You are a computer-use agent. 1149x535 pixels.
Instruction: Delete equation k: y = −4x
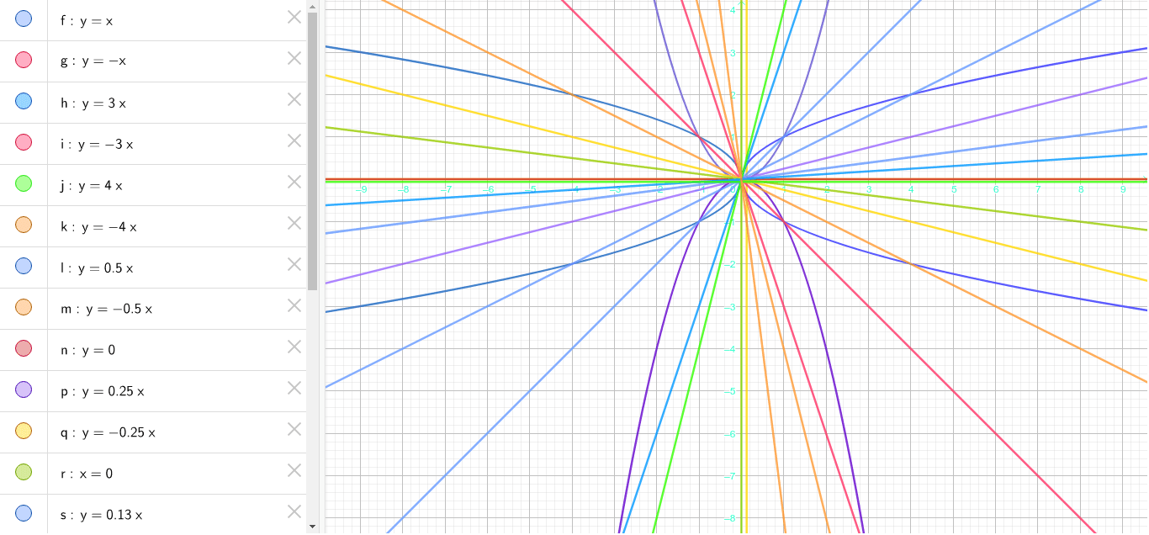point(294,223)
